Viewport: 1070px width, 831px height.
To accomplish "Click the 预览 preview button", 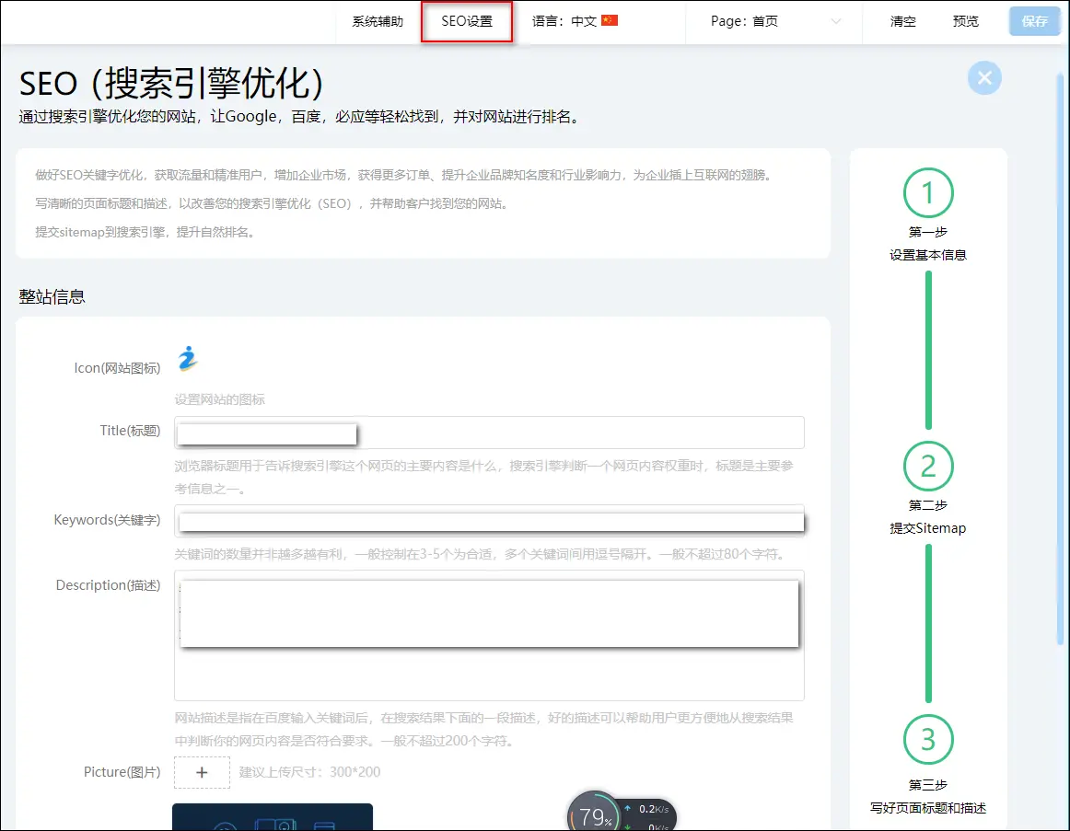I will pyautogui.click(x=966, y=21).
